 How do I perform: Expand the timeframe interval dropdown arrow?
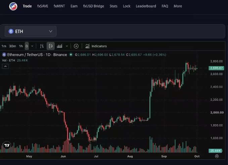(32, 46)
